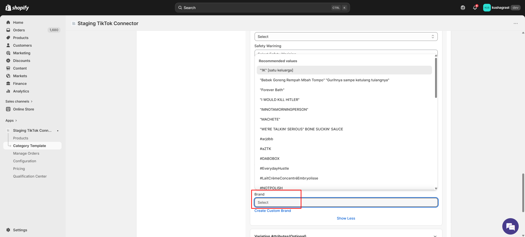Select the #DABOBOX option
Viewport: 525px width, 237px height.
[270, 158]
